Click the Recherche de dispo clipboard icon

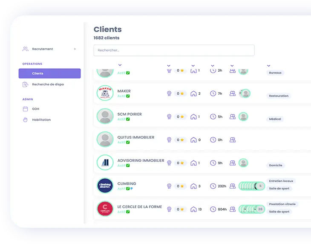pos(25,84)
